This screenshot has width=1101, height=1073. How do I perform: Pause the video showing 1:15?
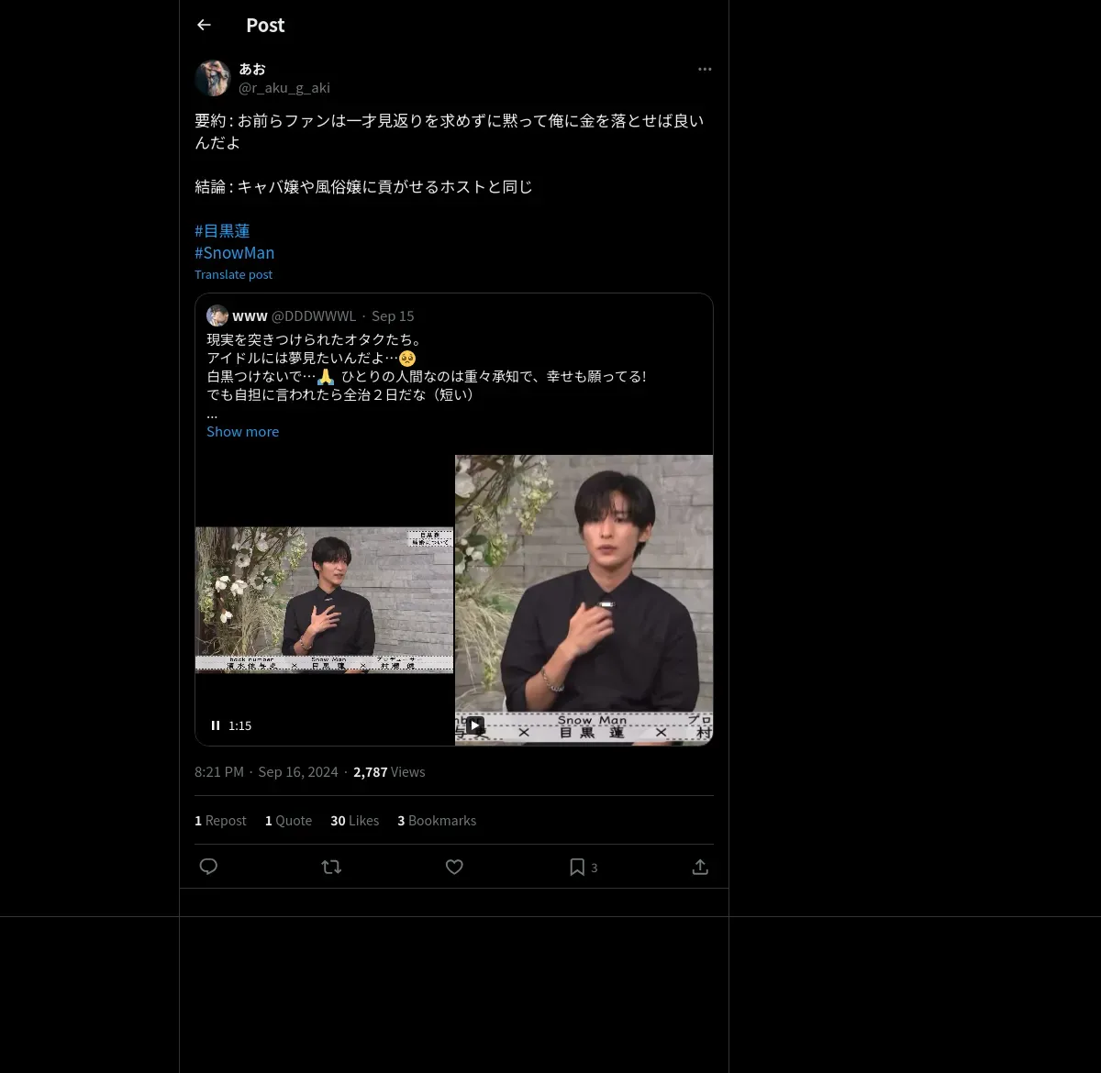[x=216, y=725]
